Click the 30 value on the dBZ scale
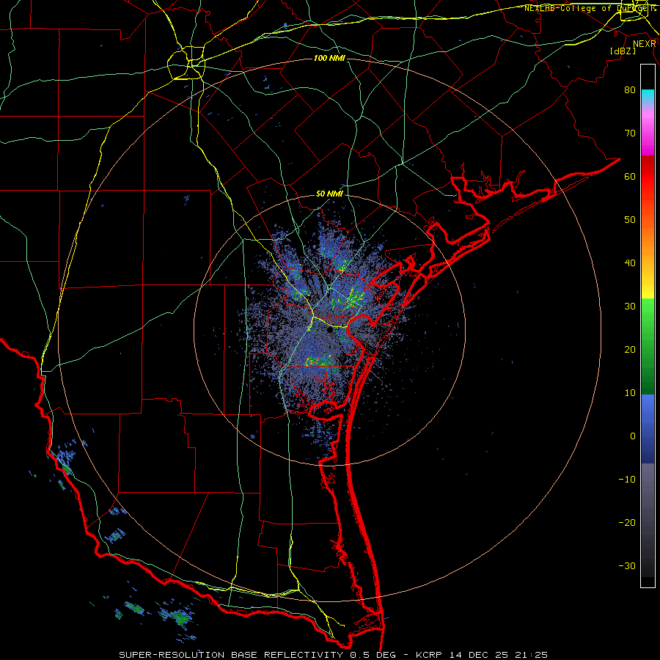The image size is (660, 660). (630, 307)
